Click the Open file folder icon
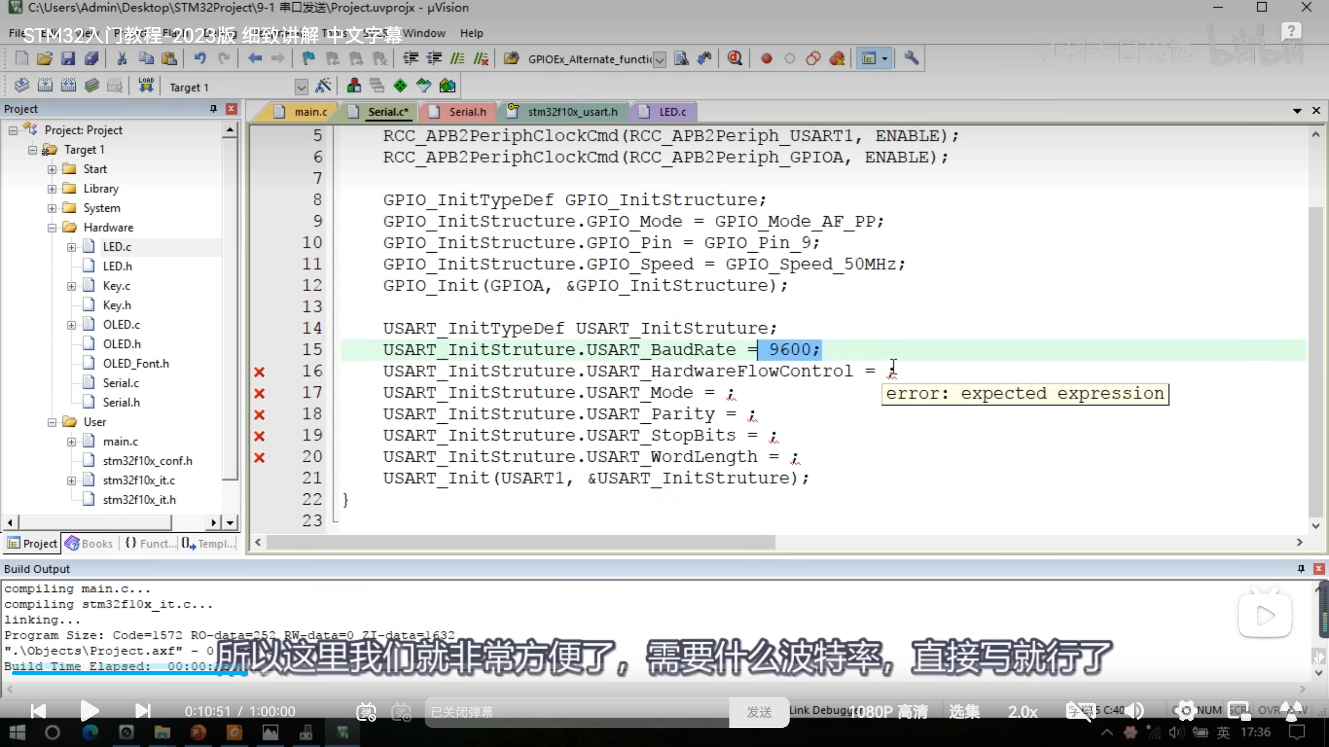1329x747 pixels. (45, 59)
